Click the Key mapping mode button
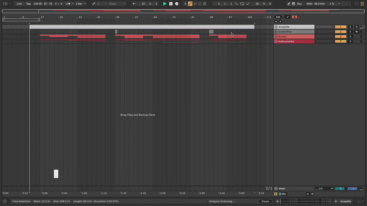Screen dimensions: 367x206 (x=300, y=4)
